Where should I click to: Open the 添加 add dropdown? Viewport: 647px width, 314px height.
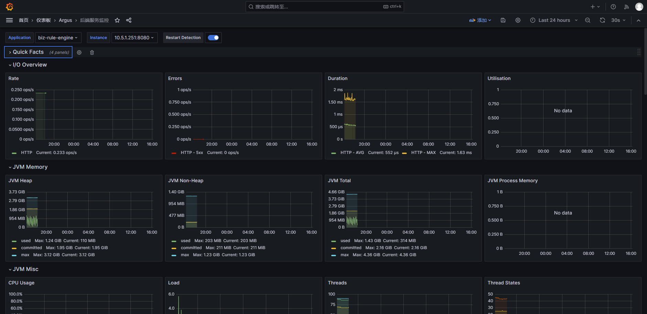point(480,20)
